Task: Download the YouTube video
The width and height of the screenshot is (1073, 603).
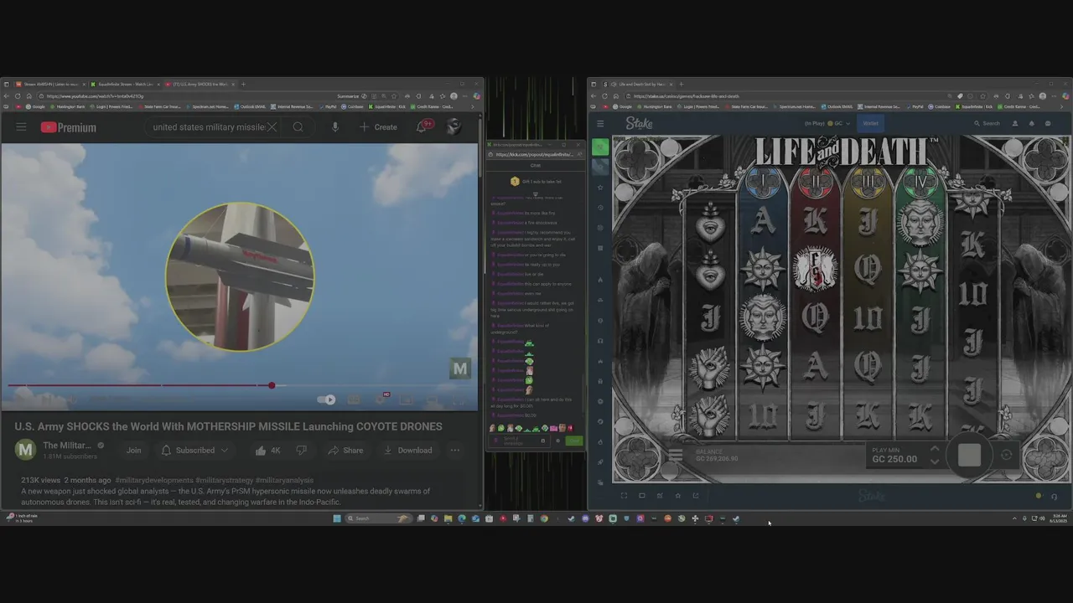Action: point(407,451)
